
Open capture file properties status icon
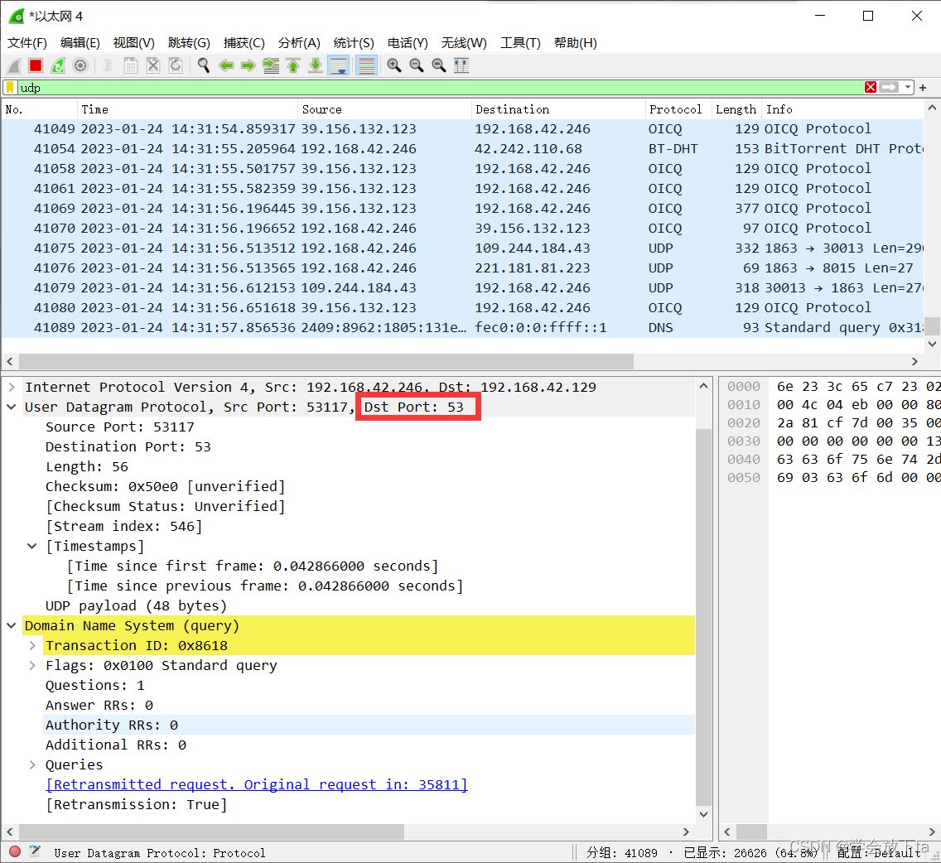35,851
